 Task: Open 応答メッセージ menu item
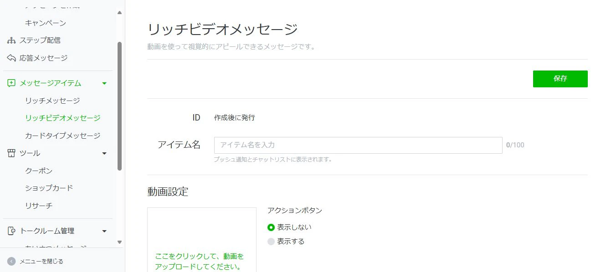coord(44,58)
